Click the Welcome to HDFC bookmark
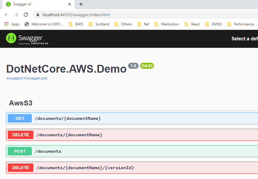 click(44, 24)
